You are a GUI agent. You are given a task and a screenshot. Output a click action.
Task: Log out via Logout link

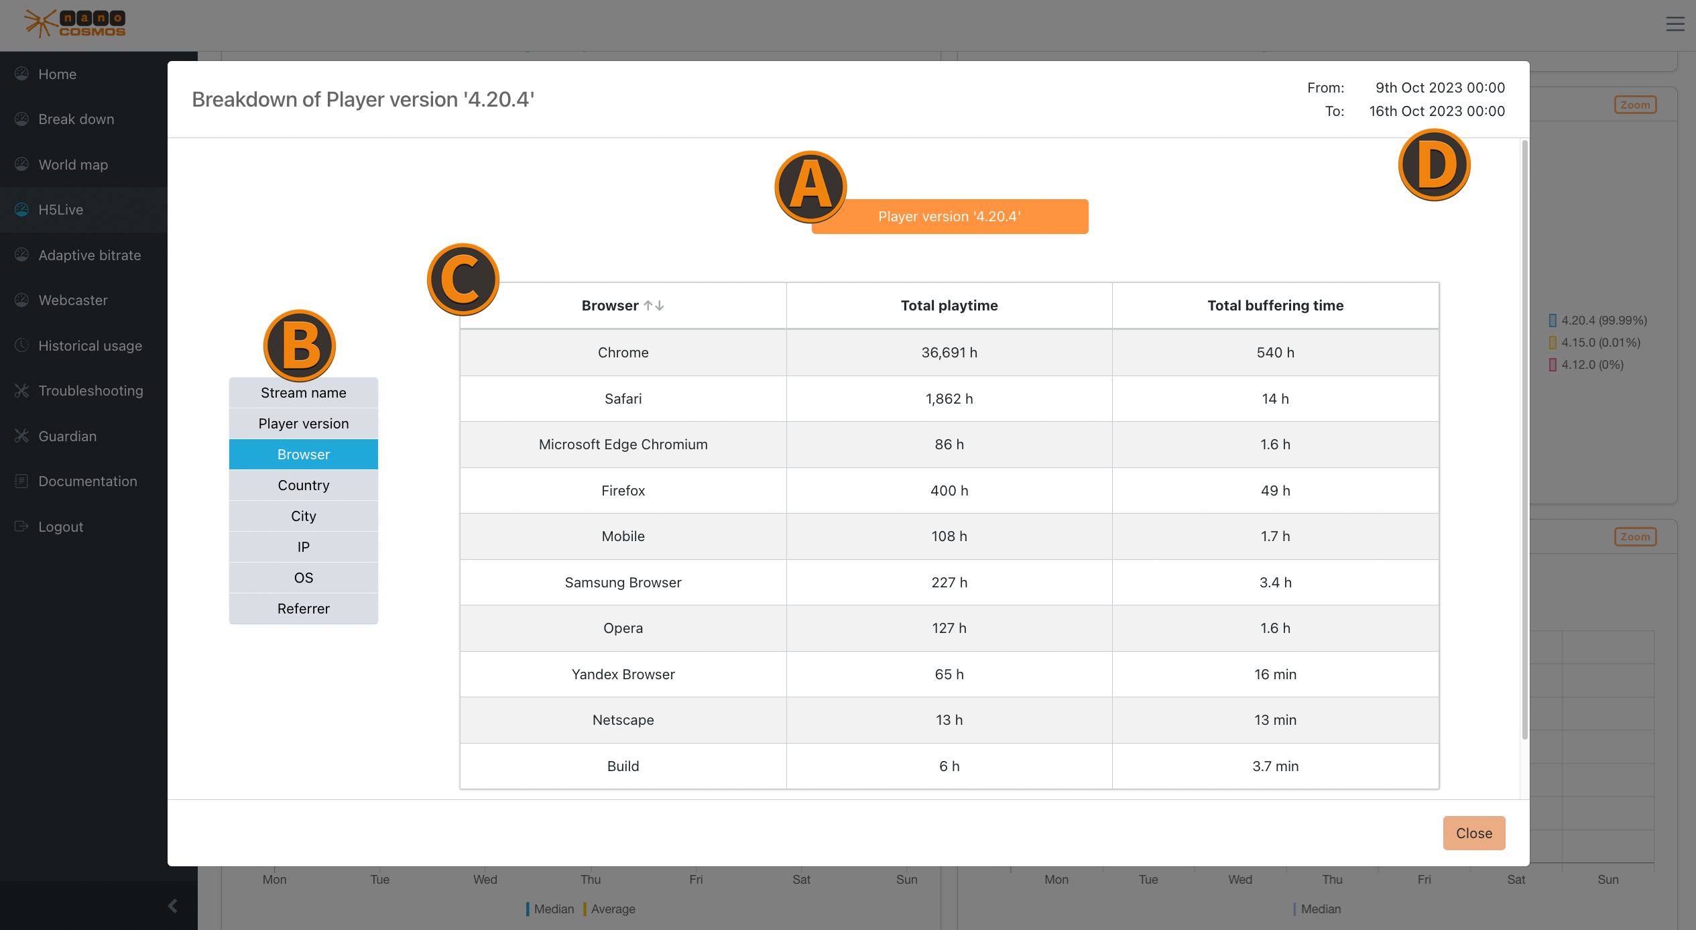coord(61,526)
